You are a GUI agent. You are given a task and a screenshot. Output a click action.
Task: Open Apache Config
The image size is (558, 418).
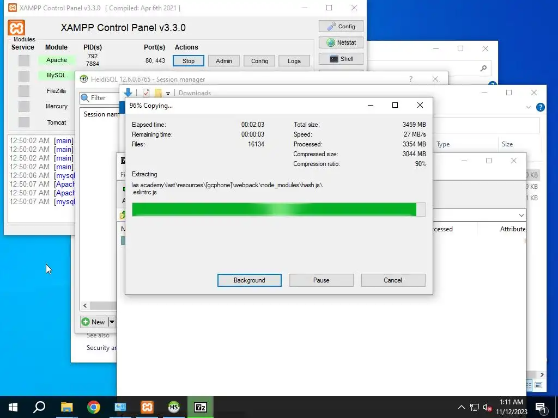click(259, 61)
